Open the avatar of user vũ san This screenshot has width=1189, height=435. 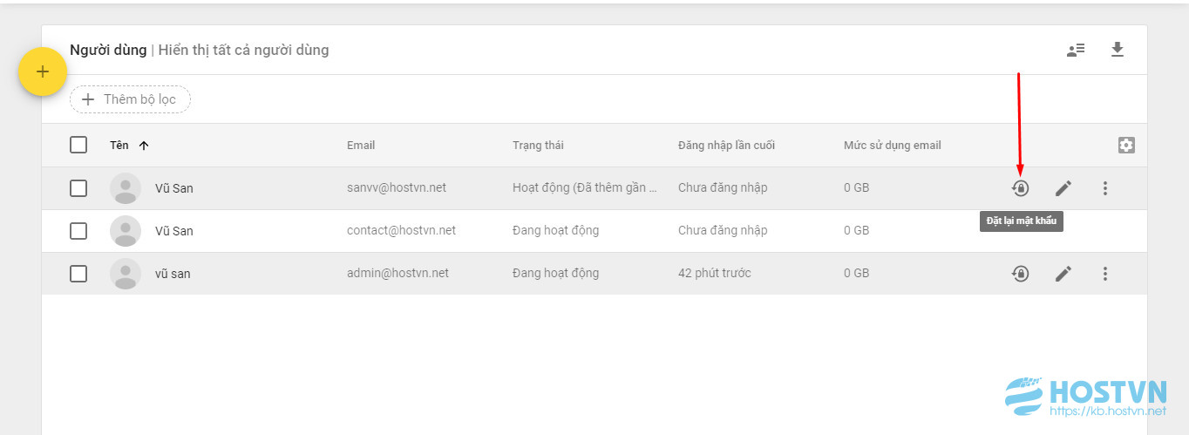click(x=126, y=274)
